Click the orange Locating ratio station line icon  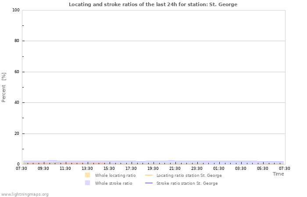click(149, 175)
